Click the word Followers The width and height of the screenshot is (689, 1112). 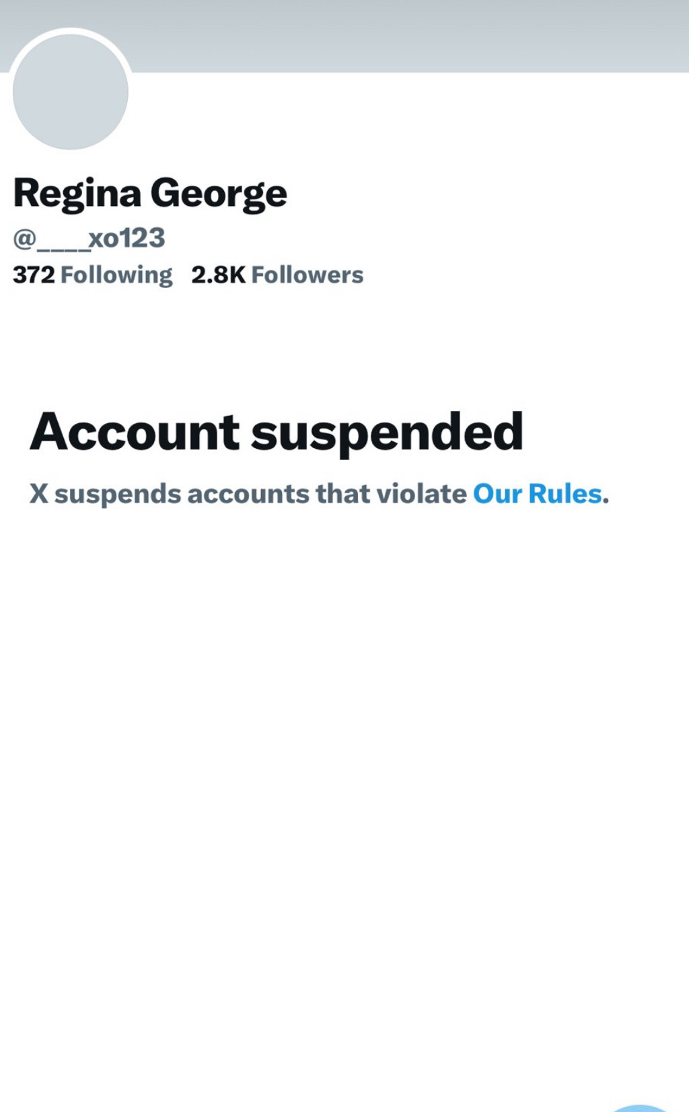click(307, 275)
